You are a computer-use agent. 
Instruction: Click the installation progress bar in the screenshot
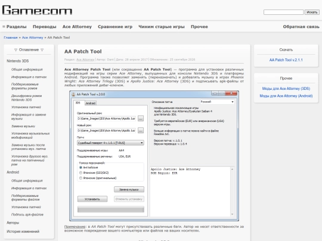click(x=111, y=209)
